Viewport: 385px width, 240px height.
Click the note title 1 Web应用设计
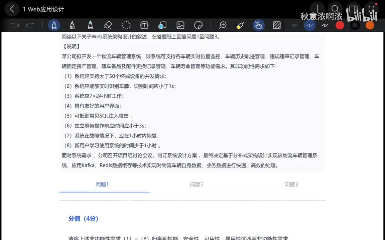(x=43, y=9)
